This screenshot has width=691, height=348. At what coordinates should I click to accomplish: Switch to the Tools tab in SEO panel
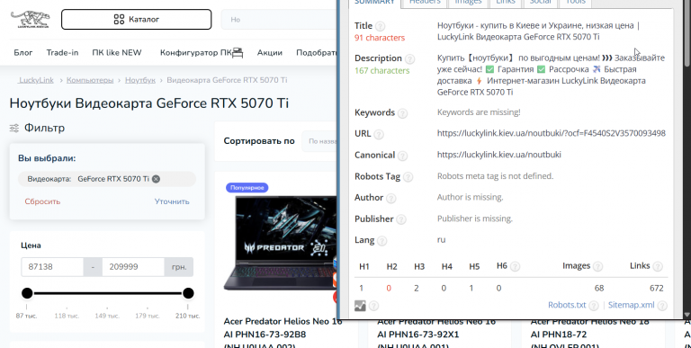coord(576,2)
